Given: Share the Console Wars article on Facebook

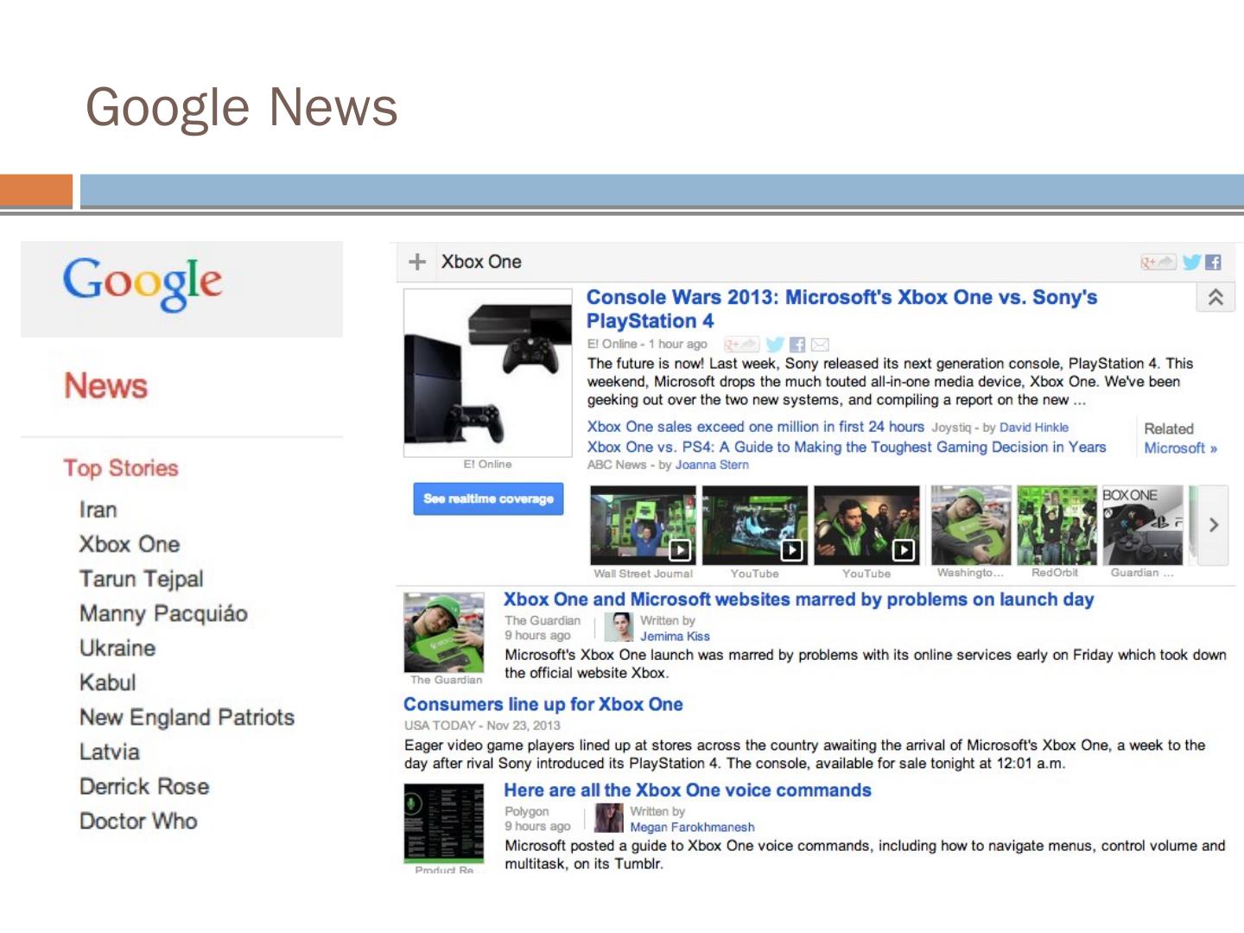Looking at the screenshot, I should pyautogui.click(x=797, y=345).
